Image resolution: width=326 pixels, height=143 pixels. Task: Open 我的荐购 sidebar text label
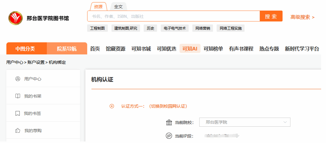33,131
